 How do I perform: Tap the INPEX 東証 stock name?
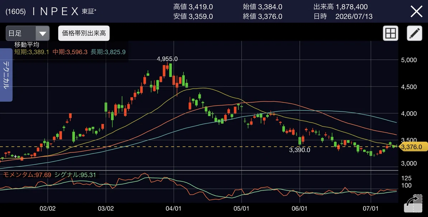point(64,12)
